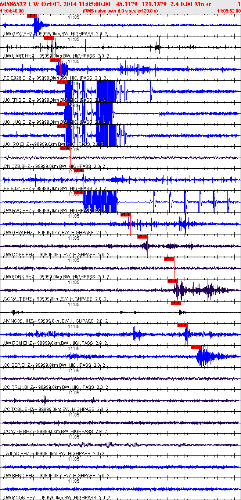Select the pick flag on UO HUO trace
The image size is (241, 500).
62,104
